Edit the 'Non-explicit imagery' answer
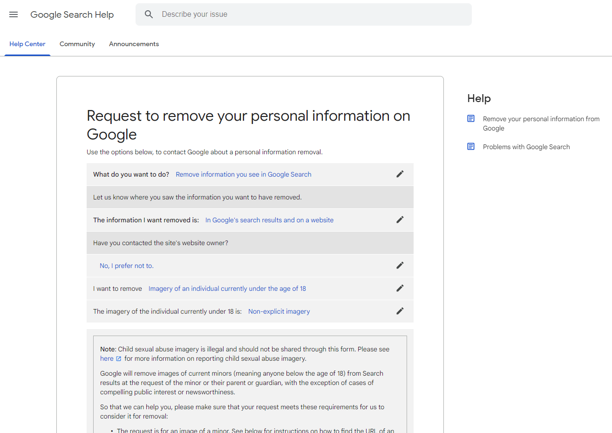This screenshot has width=612, height=433. click(x=400, y=311)
